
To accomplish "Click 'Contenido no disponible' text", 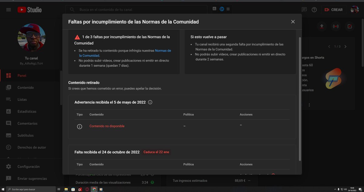I will [107, 126].
